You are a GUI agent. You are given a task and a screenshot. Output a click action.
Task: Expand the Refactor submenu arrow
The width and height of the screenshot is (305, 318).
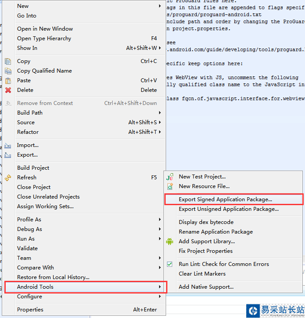(x=160, y=132)
